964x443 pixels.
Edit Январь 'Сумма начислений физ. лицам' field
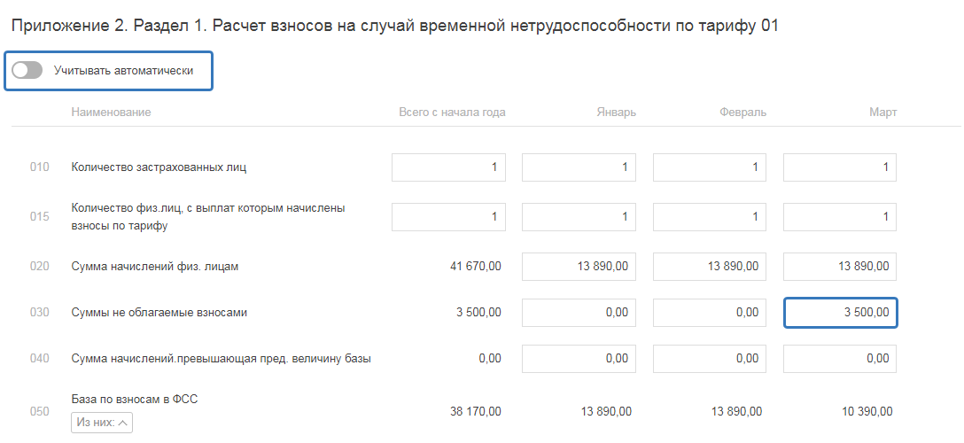(579, 266)
